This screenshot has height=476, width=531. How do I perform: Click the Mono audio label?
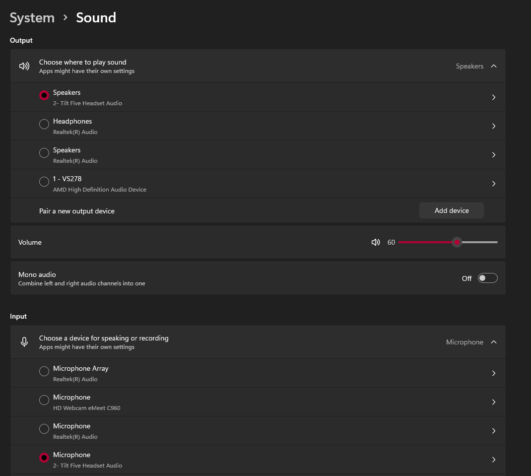[x=37, y=274]
